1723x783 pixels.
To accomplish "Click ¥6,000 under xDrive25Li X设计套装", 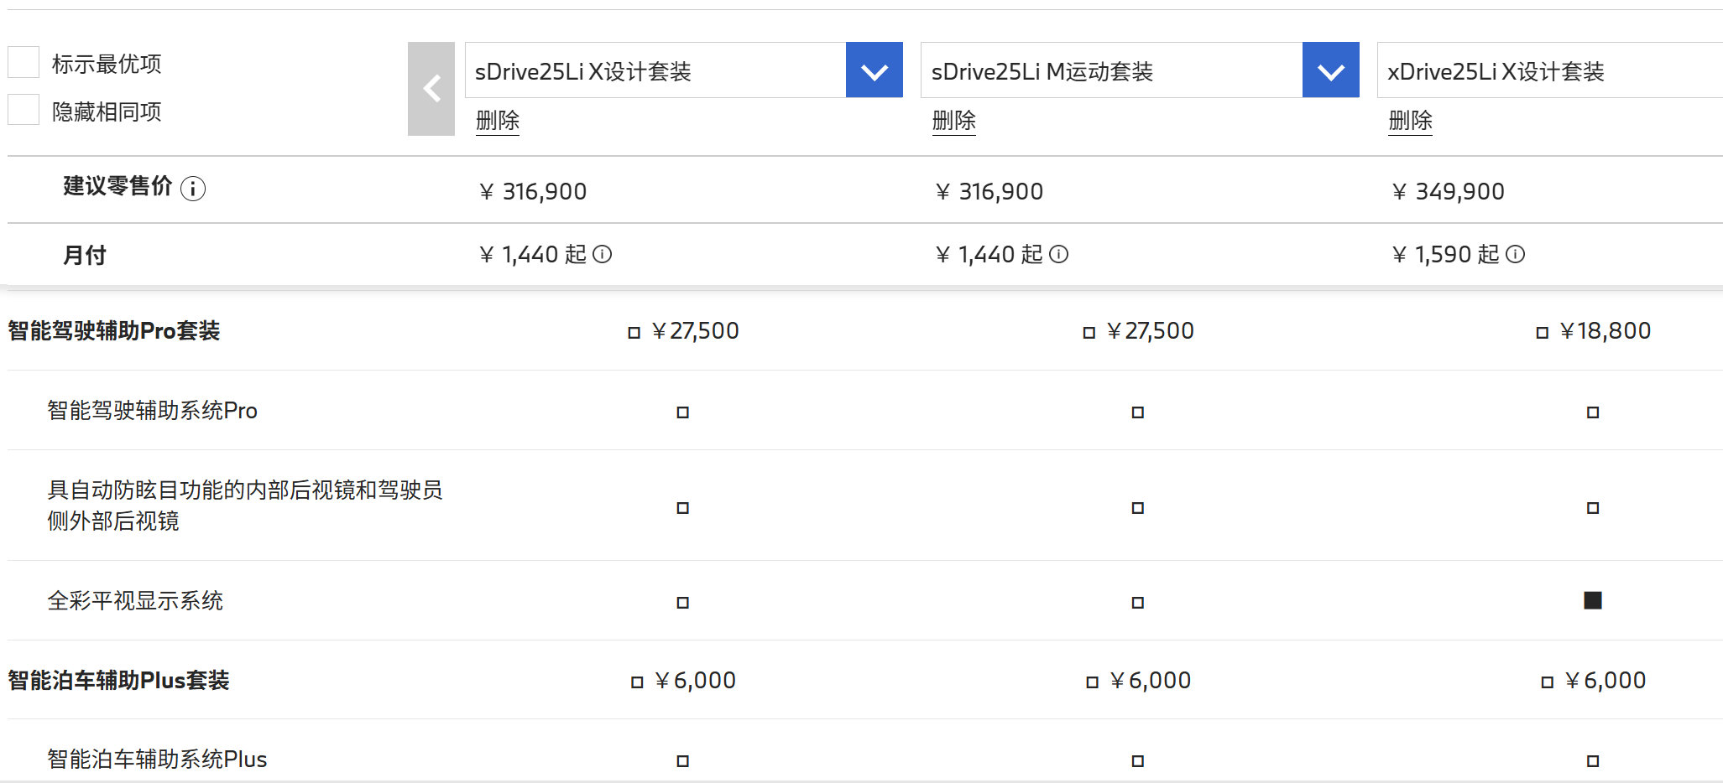I will click(x=1605, y=681).
